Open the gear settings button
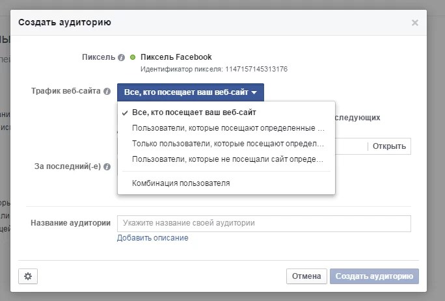This screenshot has height=301, width=445. (x=27, y=276)
